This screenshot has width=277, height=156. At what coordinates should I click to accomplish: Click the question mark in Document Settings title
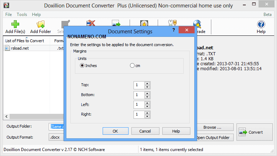[x=173, y=31]
